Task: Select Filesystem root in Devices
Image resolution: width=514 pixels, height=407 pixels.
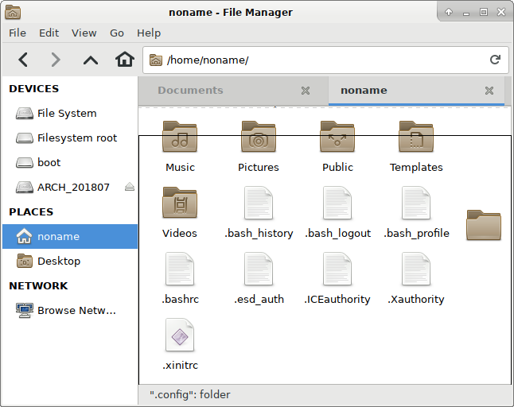Action: pos(76,138)
